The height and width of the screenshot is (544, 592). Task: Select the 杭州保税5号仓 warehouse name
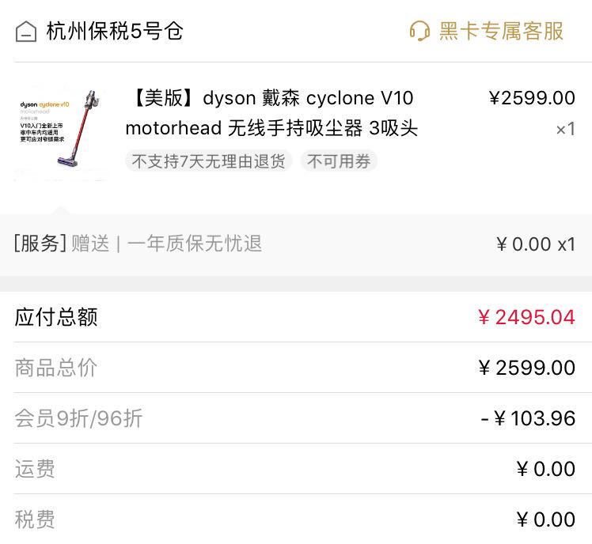point(115,31)
